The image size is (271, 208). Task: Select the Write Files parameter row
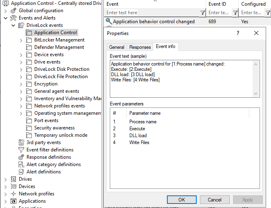[x=184, y=142]
